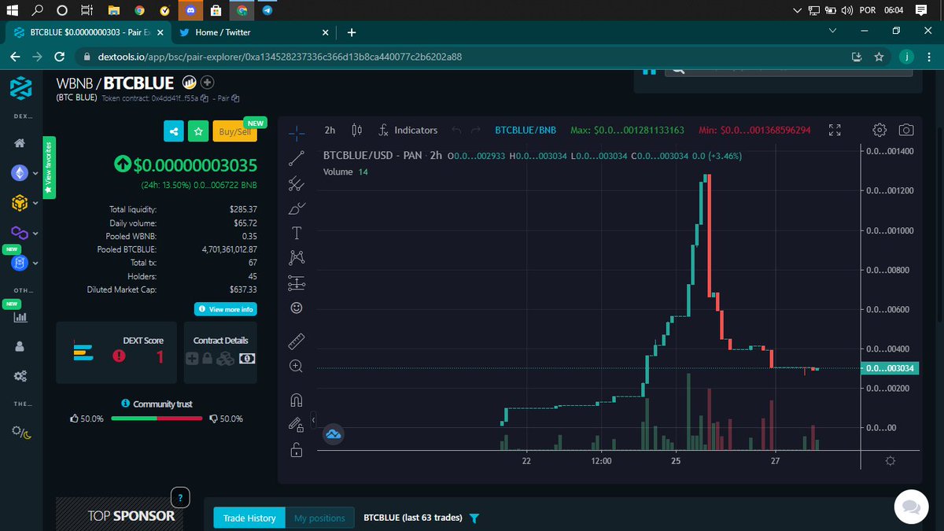
Task: Go to the home dashboard icon
Action: [20, 142]
